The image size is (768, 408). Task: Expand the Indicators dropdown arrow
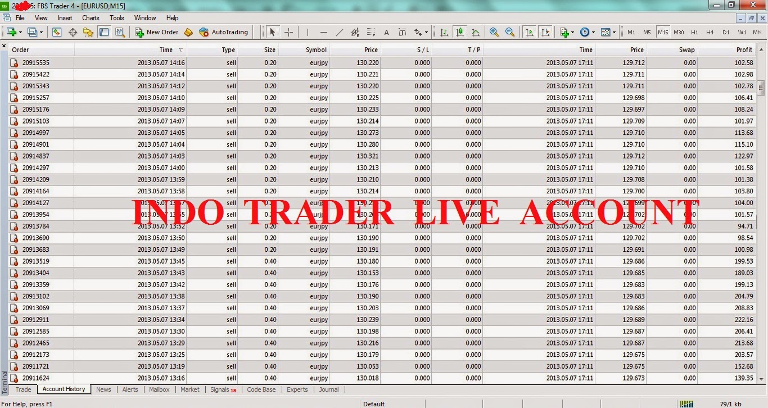tap(573, 33)
